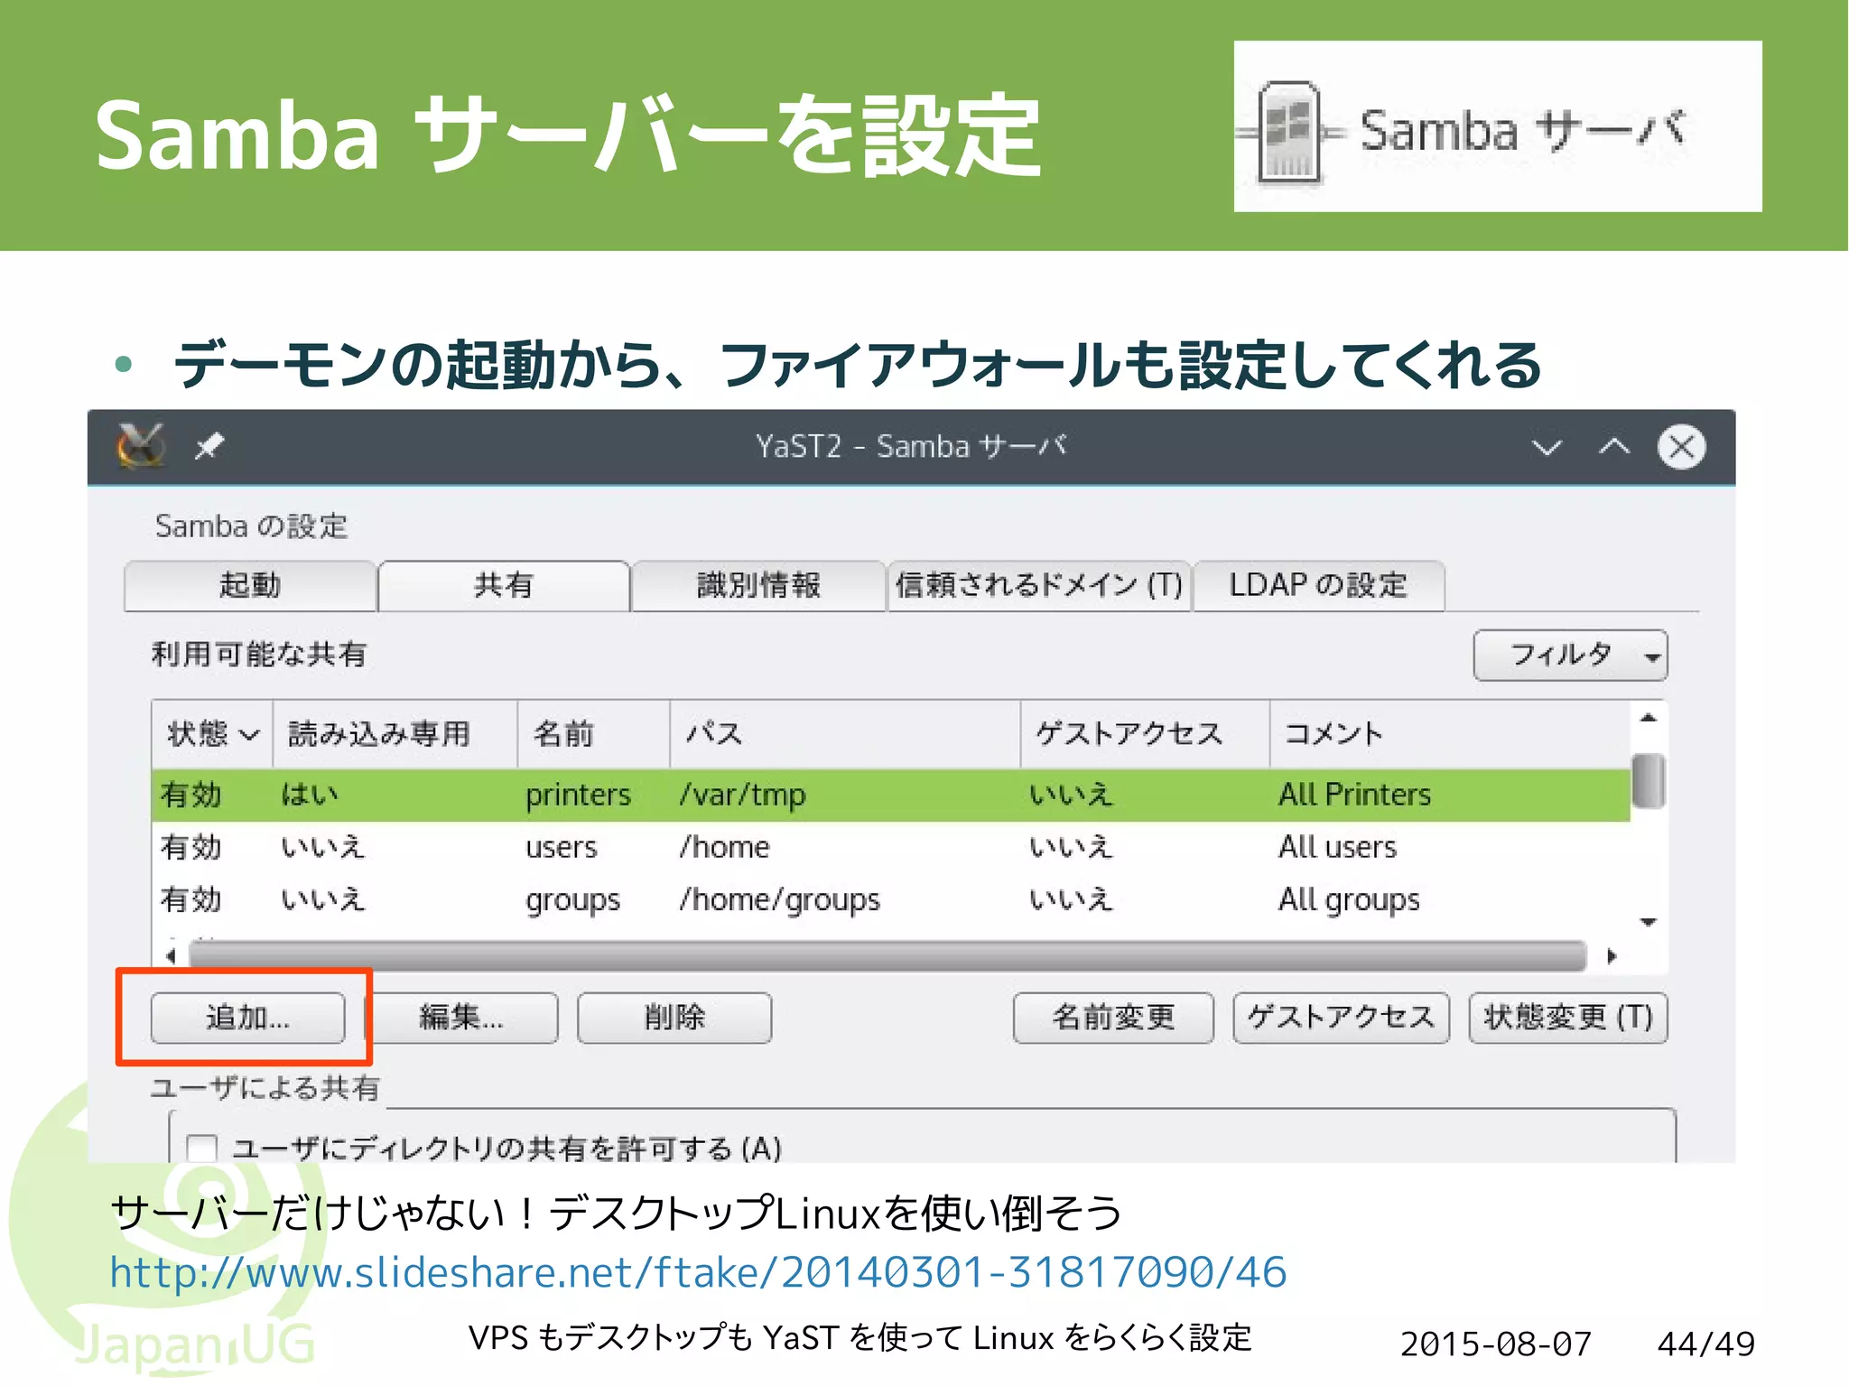Open the LDAP の設定 tab
Screen dimensions: 1849x1386
[x=1318, y=585]
